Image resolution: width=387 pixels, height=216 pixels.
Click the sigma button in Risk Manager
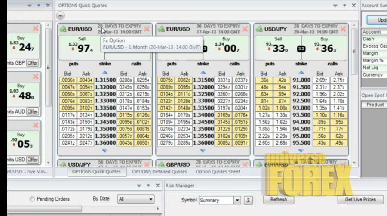click(248, 200)
